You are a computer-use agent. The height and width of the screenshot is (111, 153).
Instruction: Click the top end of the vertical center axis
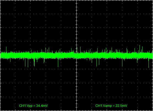tap(76, 1)
